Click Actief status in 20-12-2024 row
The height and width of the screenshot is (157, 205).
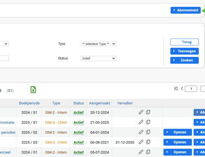point(79,113)
